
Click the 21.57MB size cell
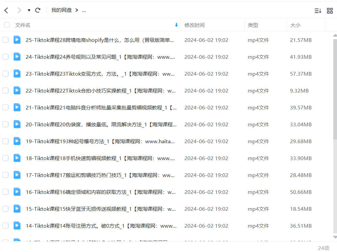click(x=301, y=40)
